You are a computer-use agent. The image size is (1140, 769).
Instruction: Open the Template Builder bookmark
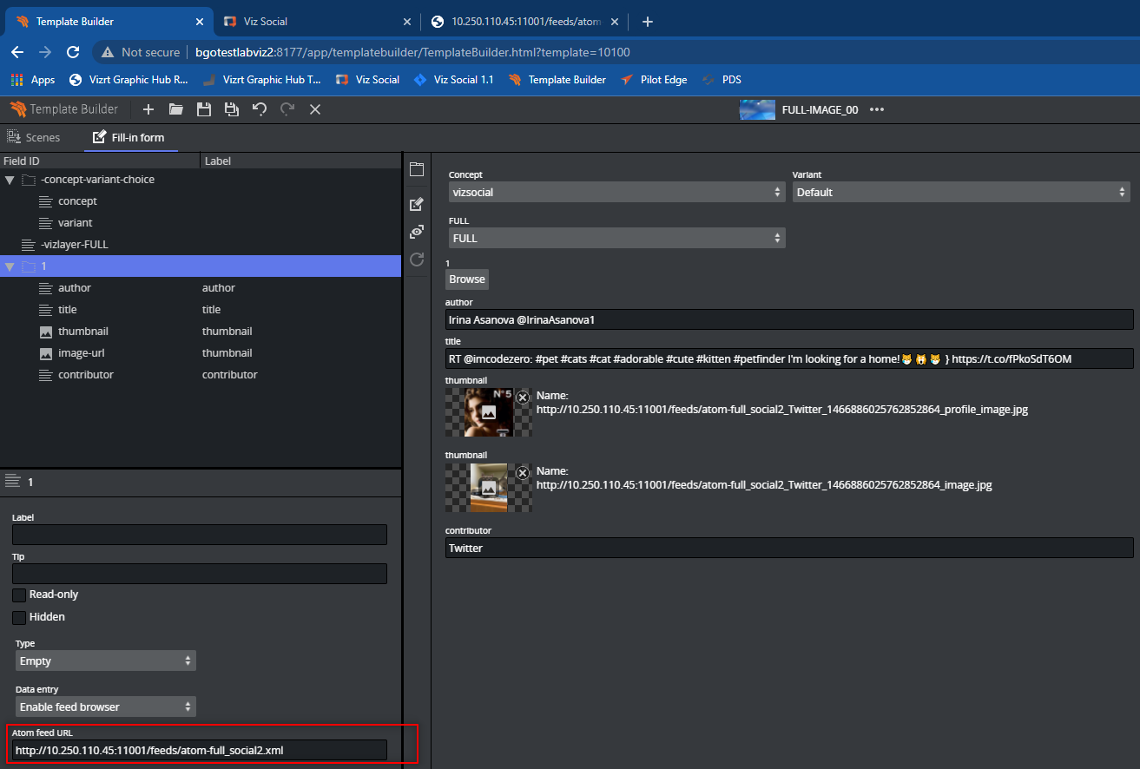(557, 80)
